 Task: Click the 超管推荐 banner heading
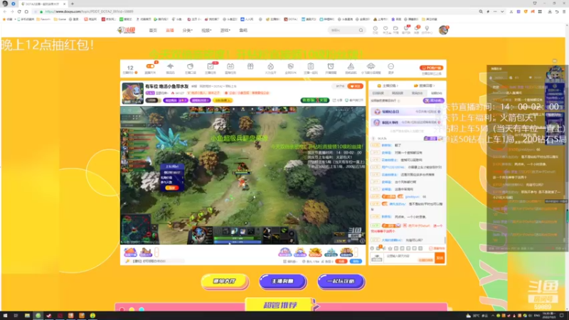click(x=280, y=305)
